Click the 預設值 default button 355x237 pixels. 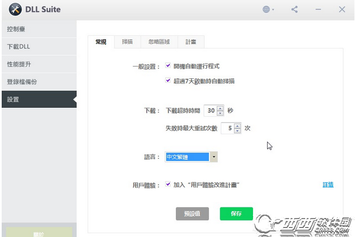(x=192, y=214)
